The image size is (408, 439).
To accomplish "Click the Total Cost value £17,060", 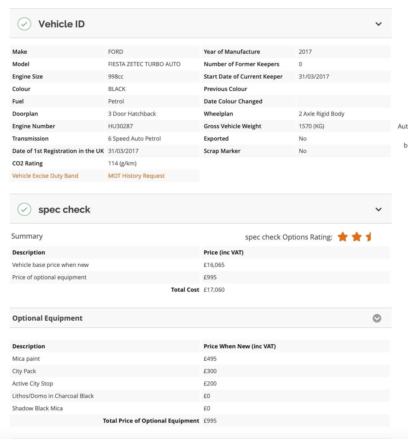I will tap(214, 289).
